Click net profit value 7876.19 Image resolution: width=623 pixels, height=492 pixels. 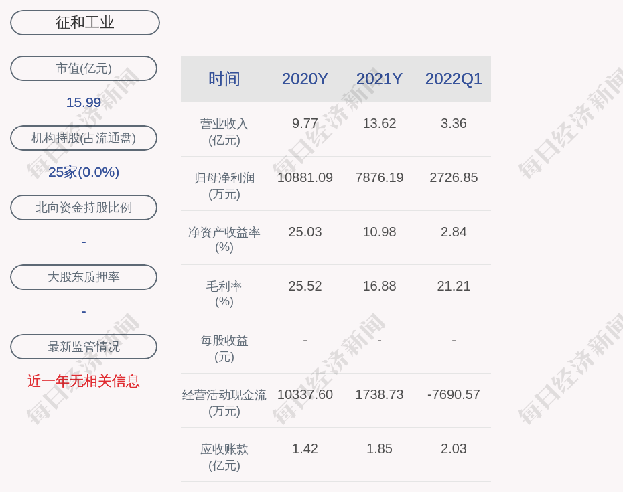pos(379,177)
